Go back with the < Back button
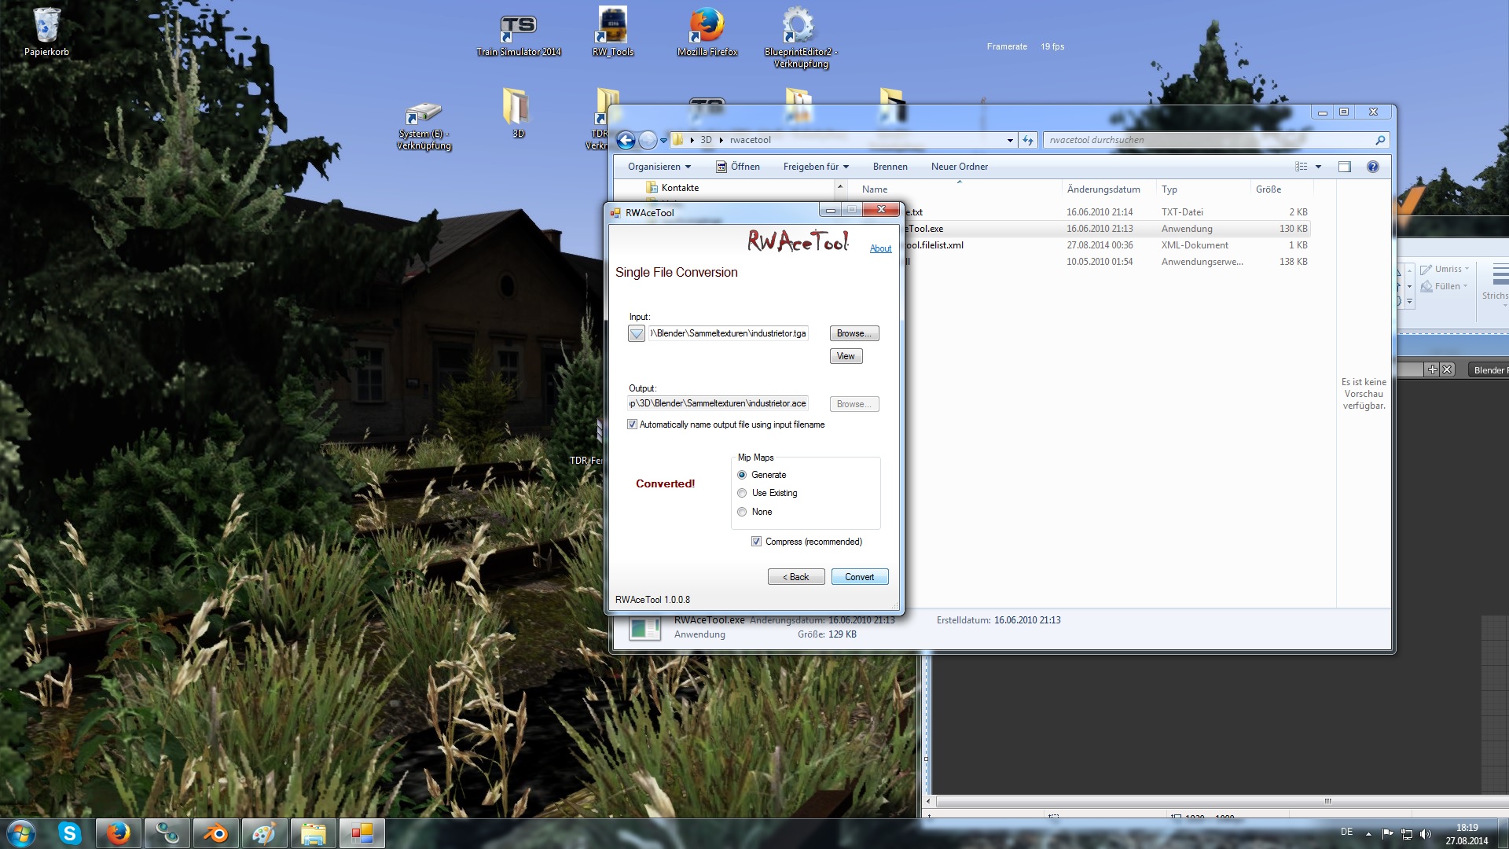1509x849 pixels. (796, 577)
